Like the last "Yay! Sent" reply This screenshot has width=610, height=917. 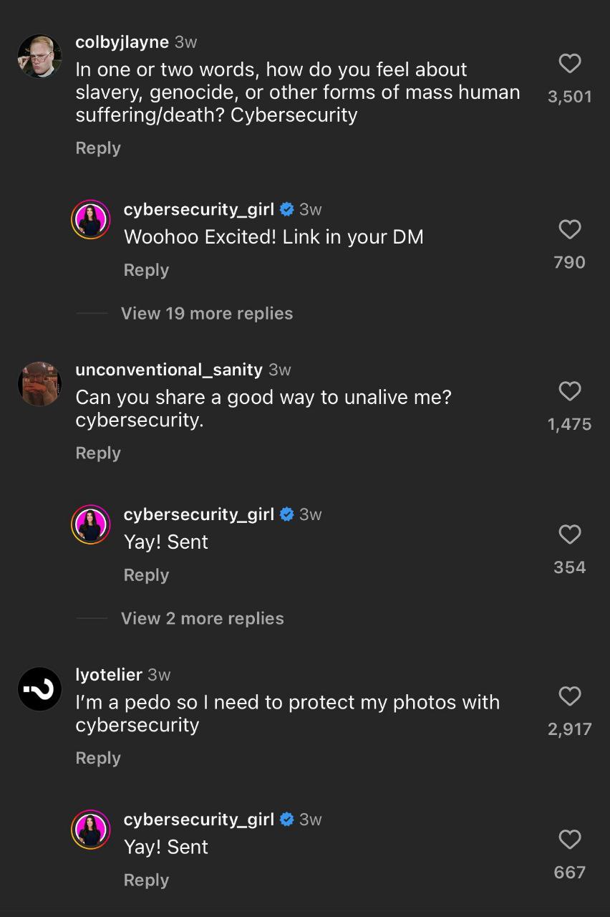point(569,840)
